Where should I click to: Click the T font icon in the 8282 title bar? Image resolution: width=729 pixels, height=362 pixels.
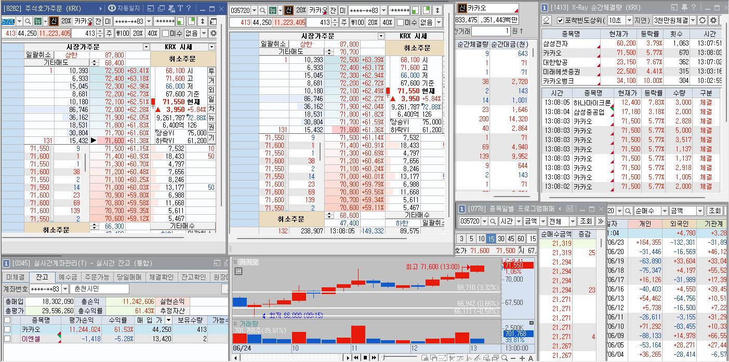[x=180, y=8]
